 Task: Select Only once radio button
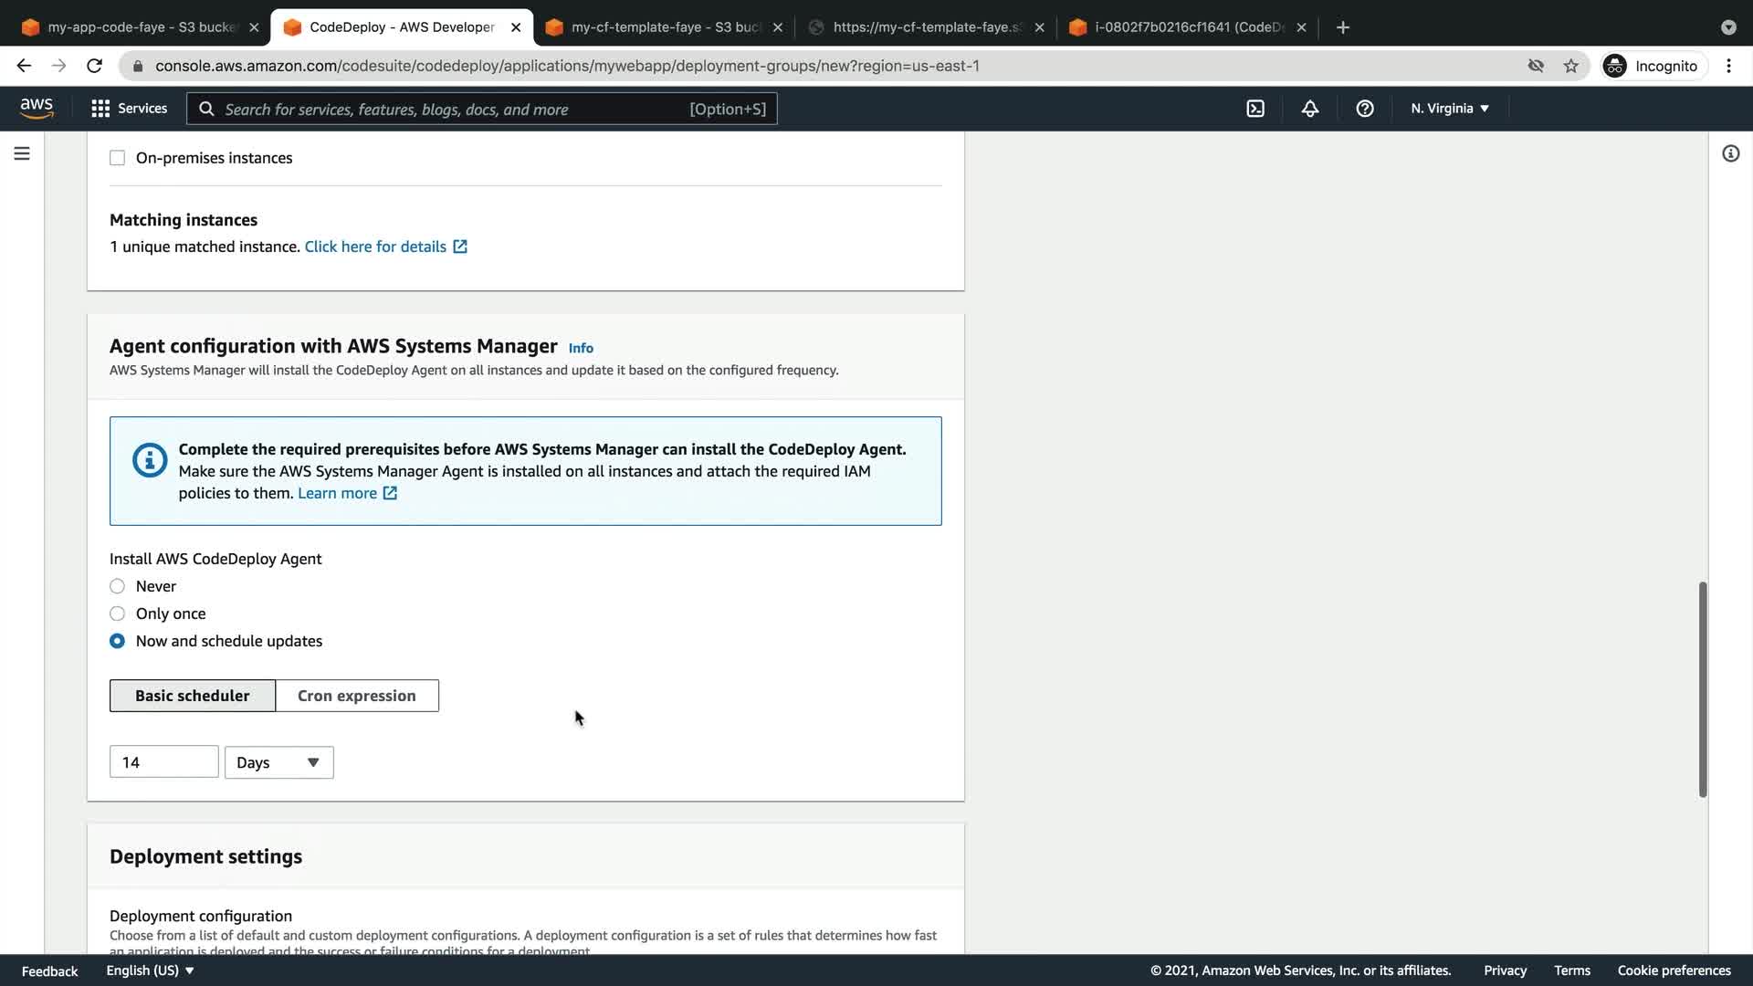click(118, 614)
